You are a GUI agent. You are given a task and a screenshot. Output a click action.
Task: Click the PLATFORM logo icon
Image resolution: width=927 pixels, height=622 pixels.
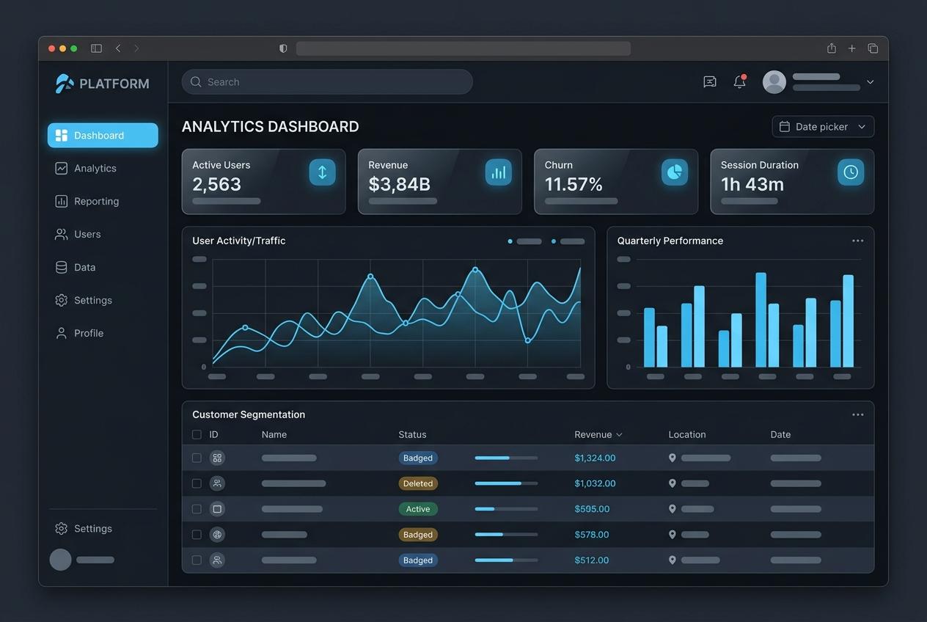[x=65, y=84]
